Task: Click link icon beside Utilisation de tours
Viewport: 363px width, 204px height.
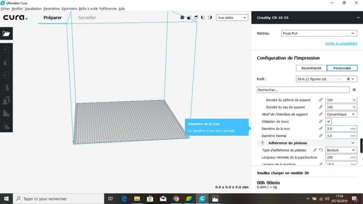Action: point(321,121)
